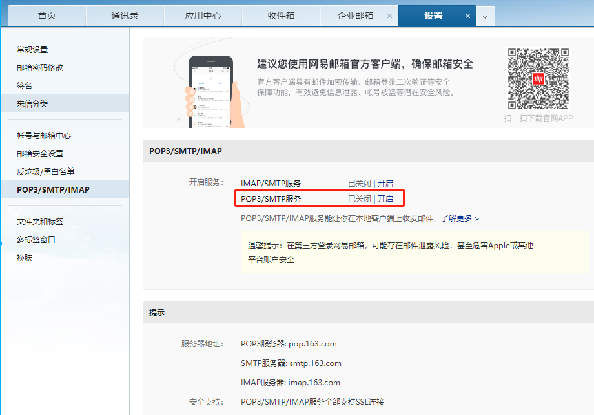
Task: Switch to the 通讯录 tab
Action: coord(125,16)
